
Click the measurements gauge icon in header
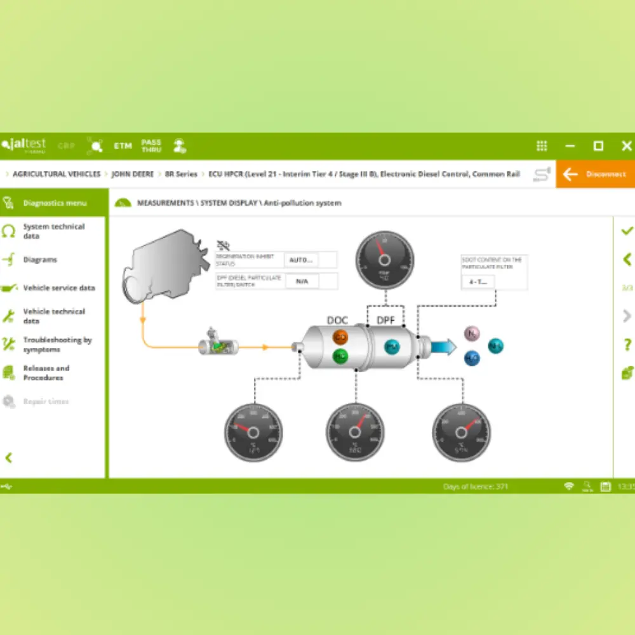coord(123,203)
